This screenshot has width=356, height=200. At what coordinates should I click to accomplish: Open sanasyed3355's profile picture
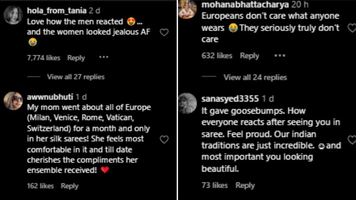point(187,103)
